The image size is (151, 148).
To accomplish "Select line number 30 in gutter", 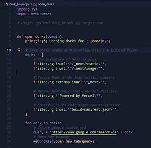I will click(x=9, y=142).
